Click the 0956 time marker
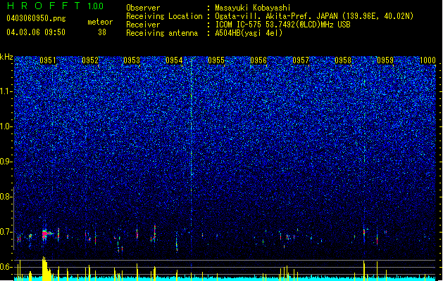The width and height of the screenshot is (443, 281). pos(258,60)
